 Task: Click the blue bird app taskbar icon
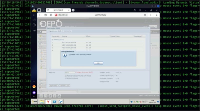point(61,101)
